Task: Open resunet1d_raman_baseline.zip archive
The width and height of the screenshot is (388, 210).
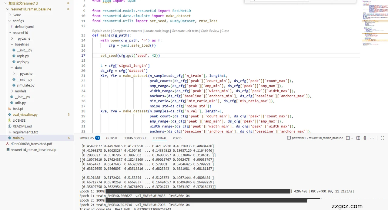Action: (x=33, y=149)
